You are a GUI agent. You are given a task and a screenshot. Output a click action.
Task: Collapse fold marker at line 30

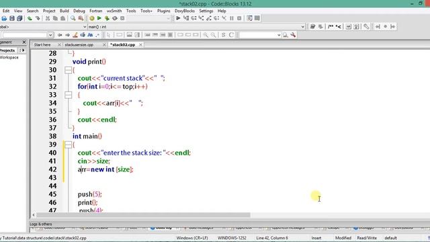[69, 70]
